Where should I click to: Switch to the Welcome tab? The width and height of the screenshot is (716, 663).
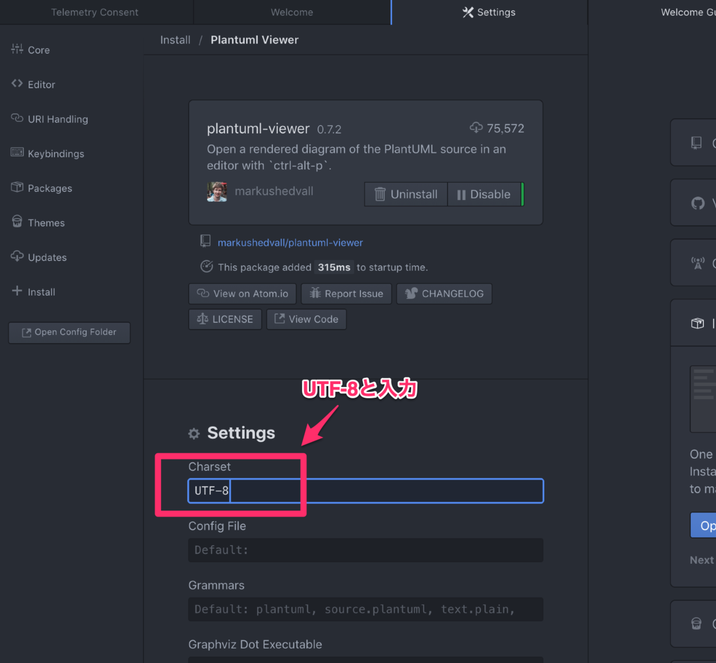[292, 13]
